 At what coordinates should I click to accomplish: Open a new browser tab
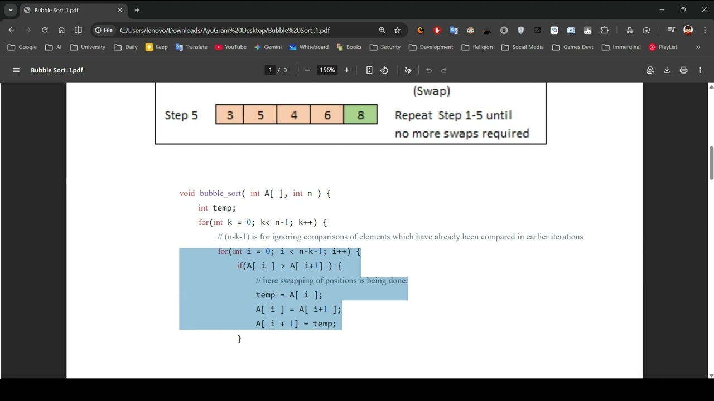tap(137, 10)
